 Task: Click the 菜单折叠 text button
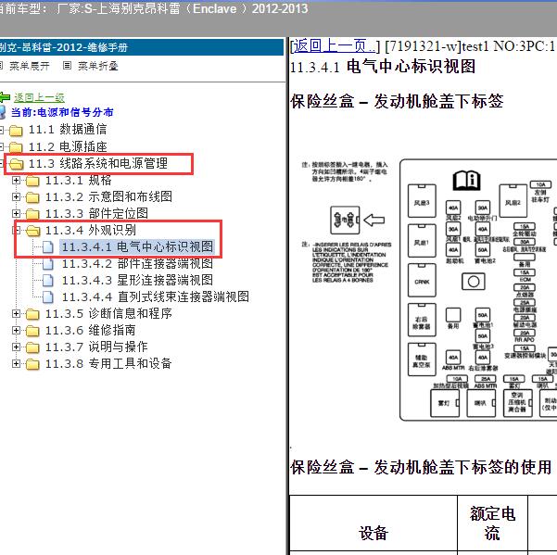click(98, 66)
